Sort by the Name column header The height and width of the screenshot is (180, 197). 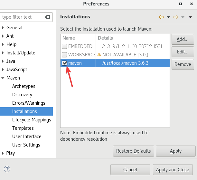[78, 38]
